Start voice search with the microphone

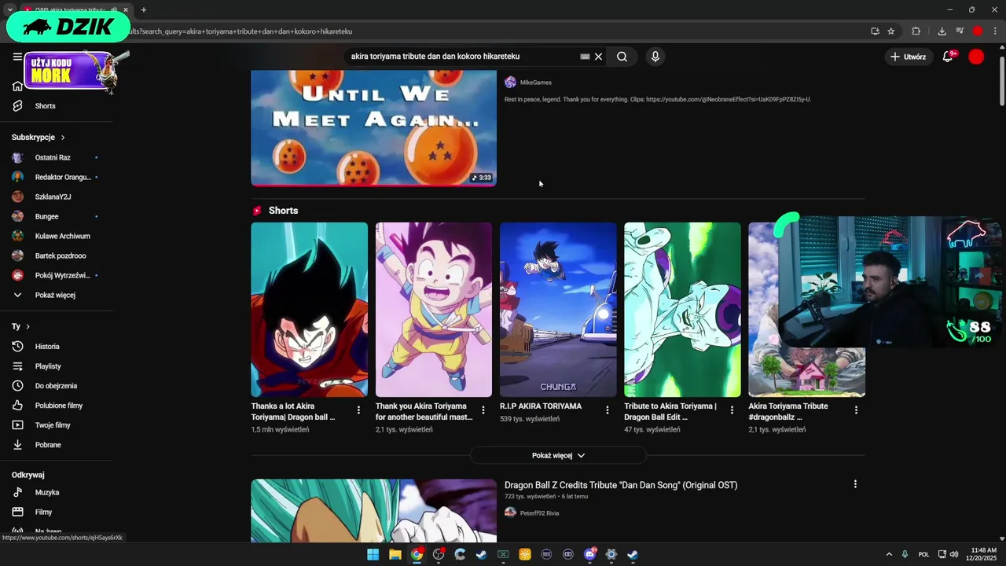coord(655,57)
